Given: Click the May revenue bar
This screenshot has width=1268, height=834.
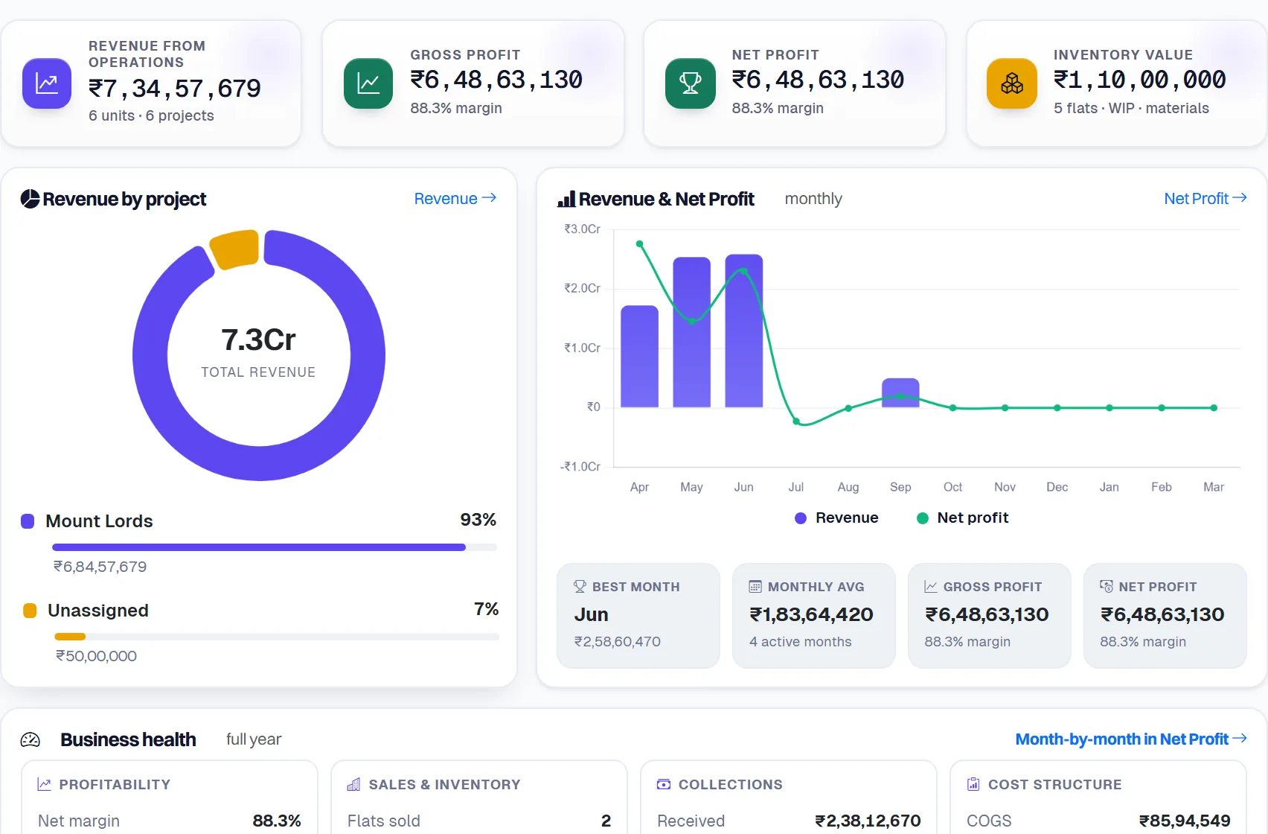Looking at the screenshot, I should (x=691, y=332).
